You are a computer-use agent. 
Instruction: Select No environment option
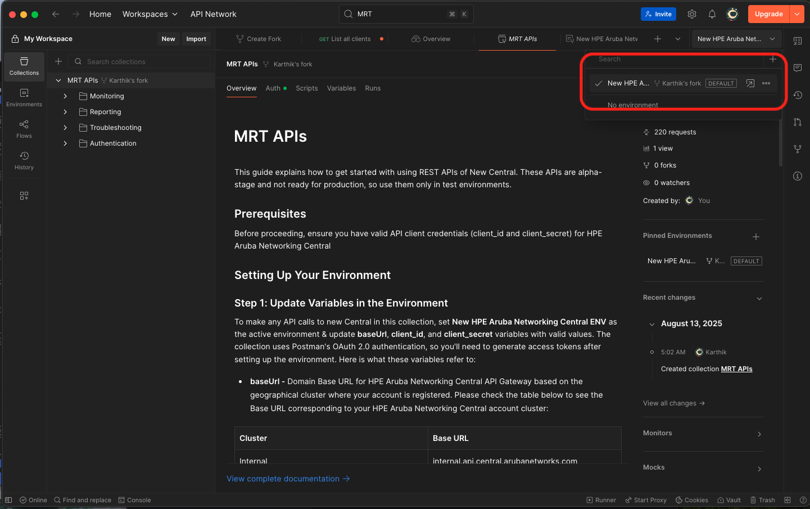coord(632,105)
